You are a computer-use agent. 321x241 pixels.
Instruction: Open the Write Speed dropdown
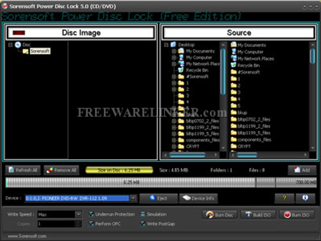(78, 214)
